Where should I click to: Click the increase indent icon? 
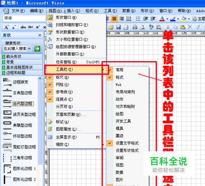click(153, 18)
